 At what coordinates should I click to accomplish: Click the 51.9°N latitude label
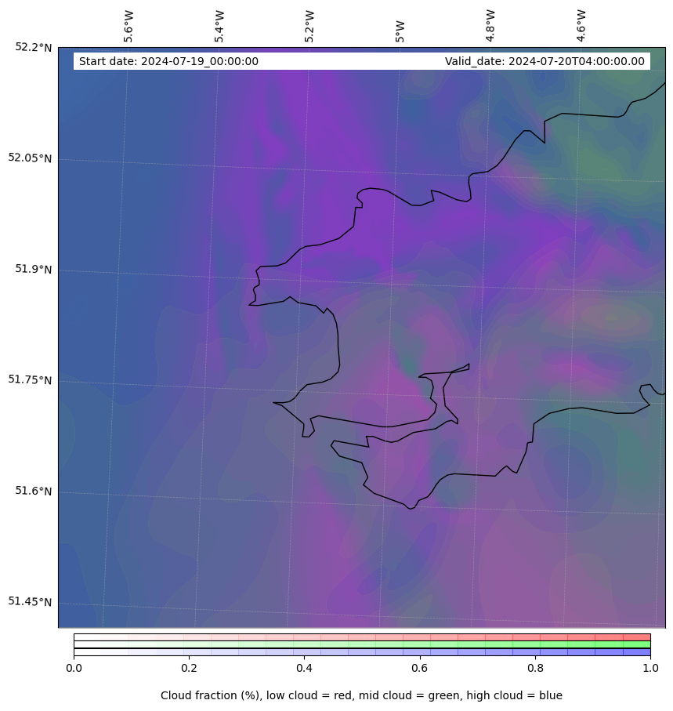(34, 268)
